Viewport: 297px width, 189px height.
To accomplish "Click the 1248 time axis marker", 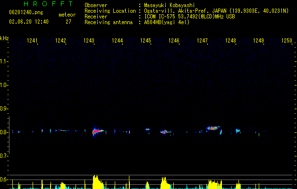I will tap(230, 41).
